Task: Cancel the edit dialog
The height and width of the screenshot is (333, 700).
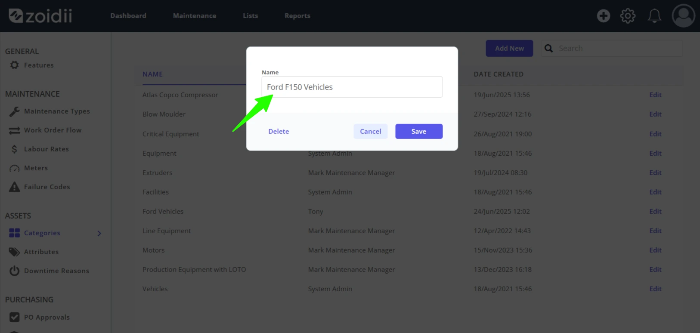Action: [x=371, y=131]
